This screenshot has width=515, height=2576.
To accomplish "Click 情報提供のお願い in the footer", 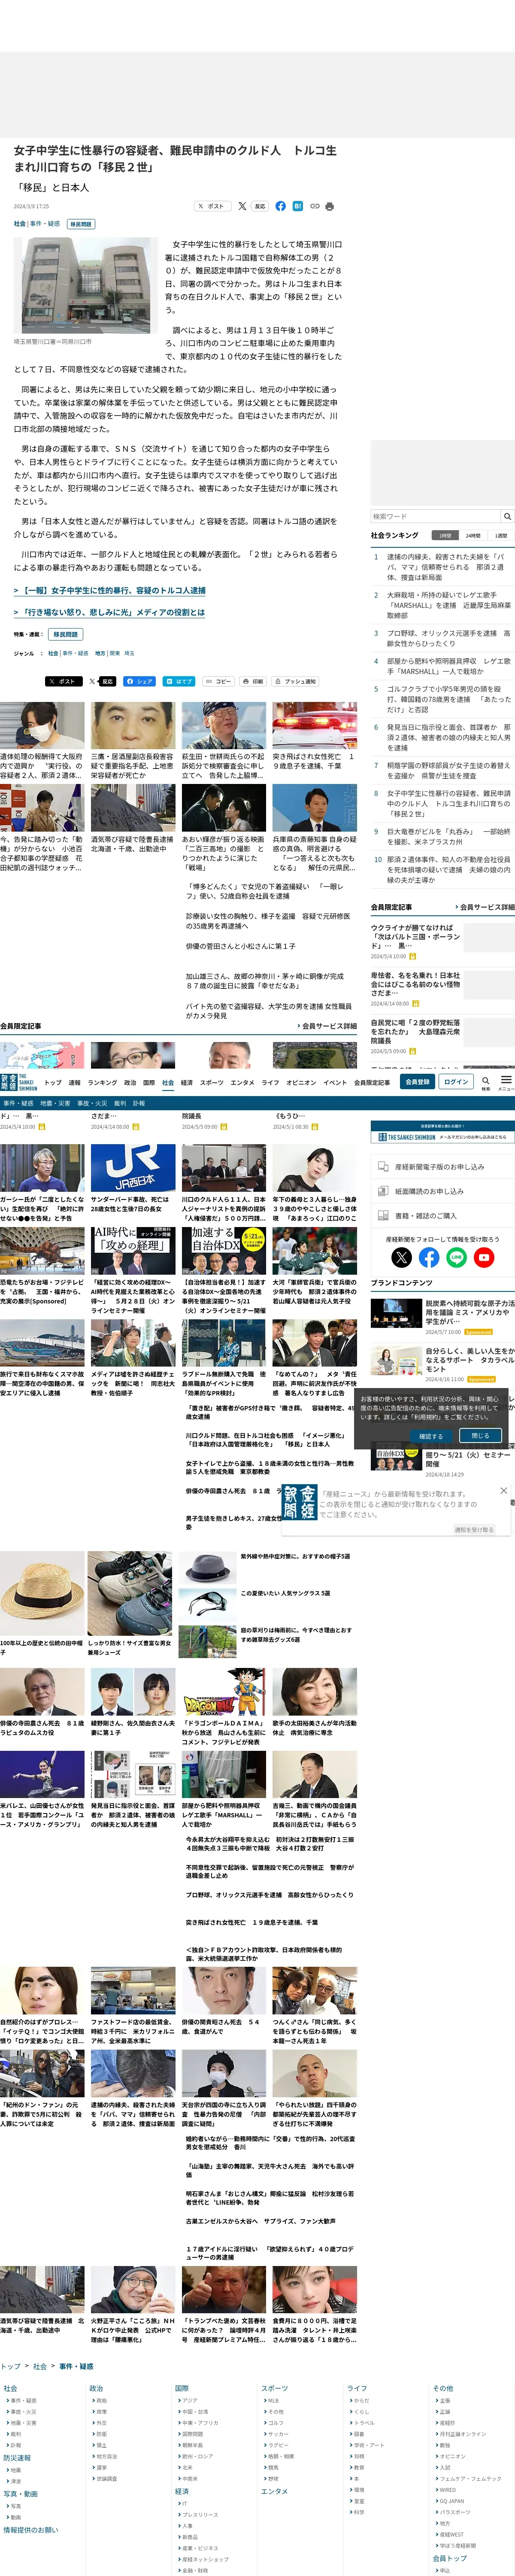I will click(x=31, y=2529).
